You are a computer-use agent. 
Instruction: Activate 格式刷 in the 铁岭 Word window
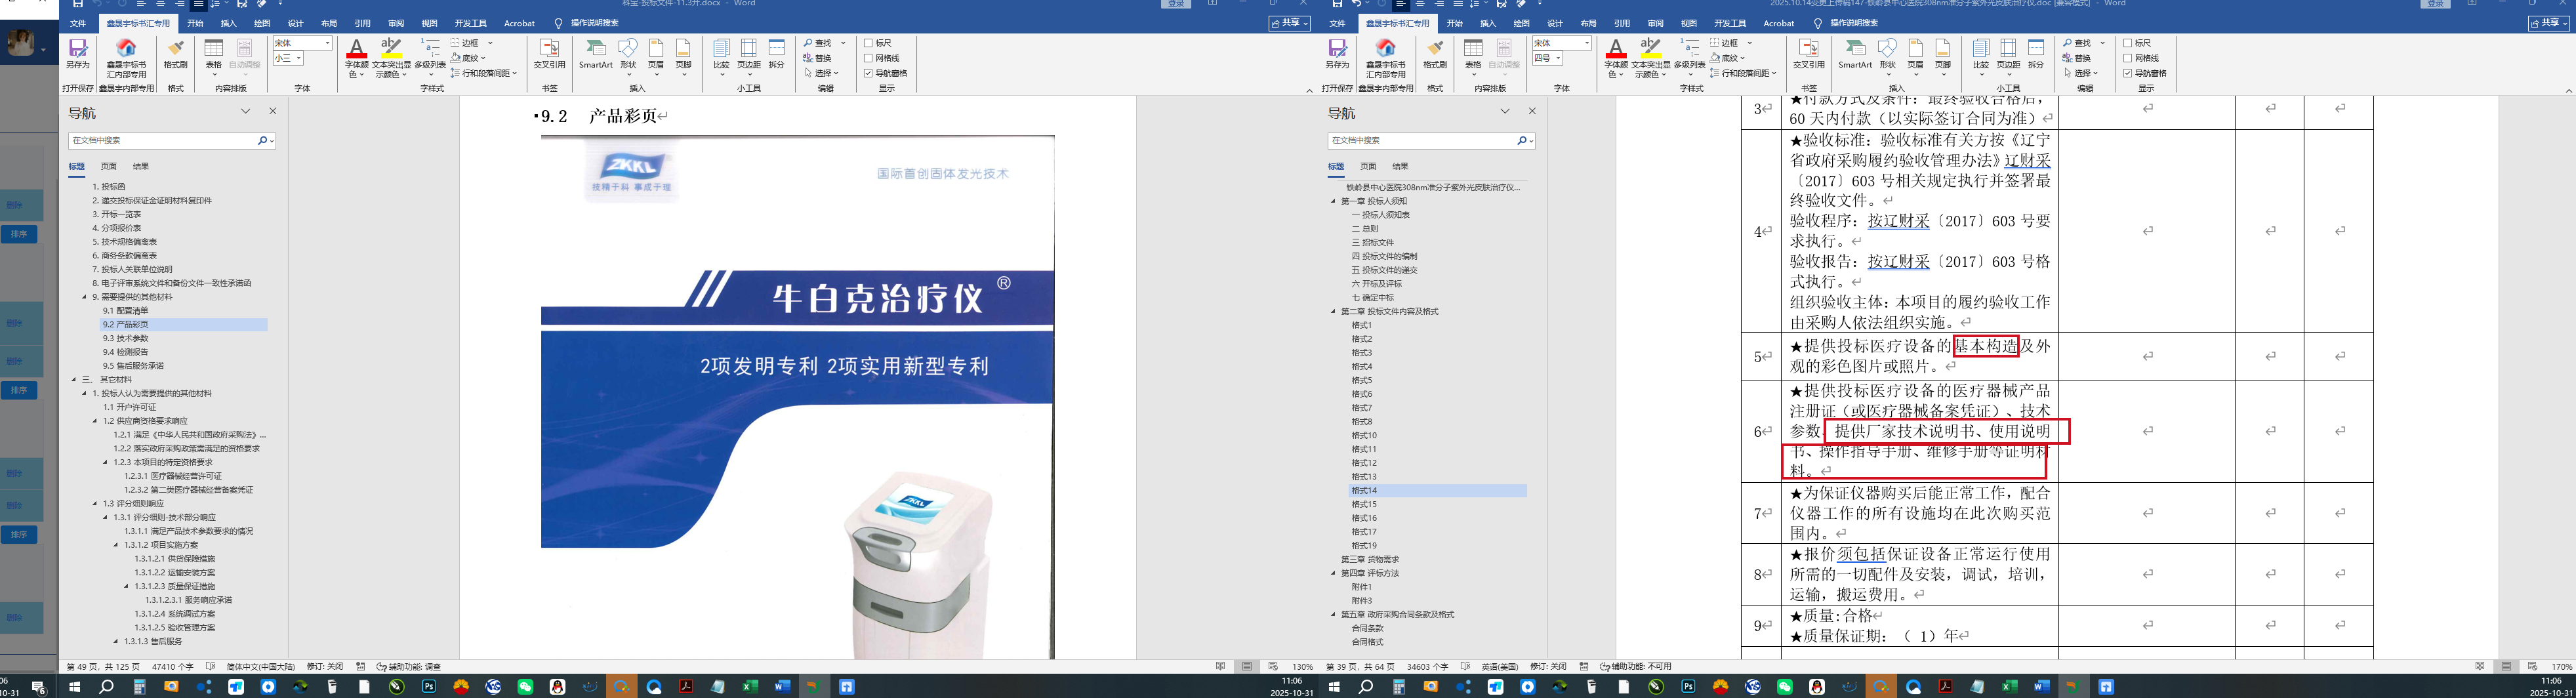point(1435,54)
